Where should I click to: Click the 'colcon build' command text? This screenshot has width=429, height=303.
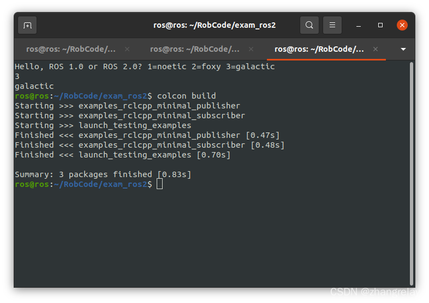coord(186,96)
